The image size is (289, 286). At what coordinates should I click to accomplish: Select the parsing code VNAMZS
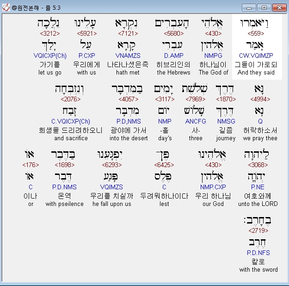(x=128, y=56)
